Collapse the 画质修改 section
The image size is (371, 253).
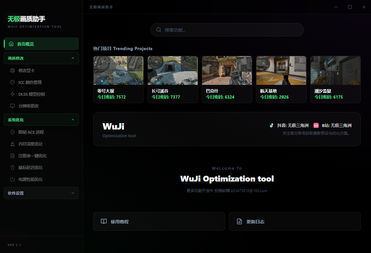(73, 58)
